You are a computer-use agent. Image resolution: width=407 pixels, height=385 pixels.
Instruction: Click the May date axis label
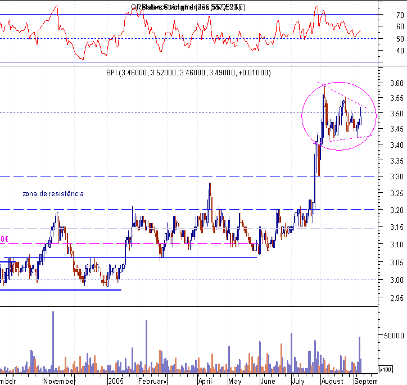pyautogui.click(x=235, y=382)
